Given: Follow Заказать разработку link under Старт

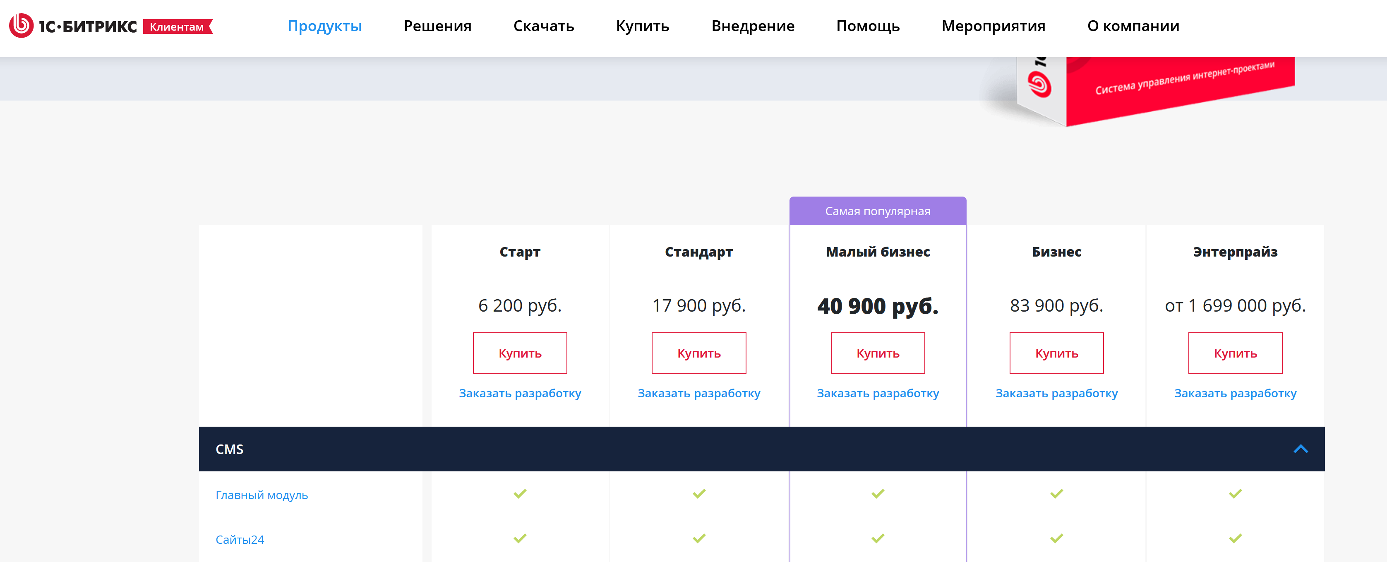Looking at the screenshot, I should click(520, 394).
